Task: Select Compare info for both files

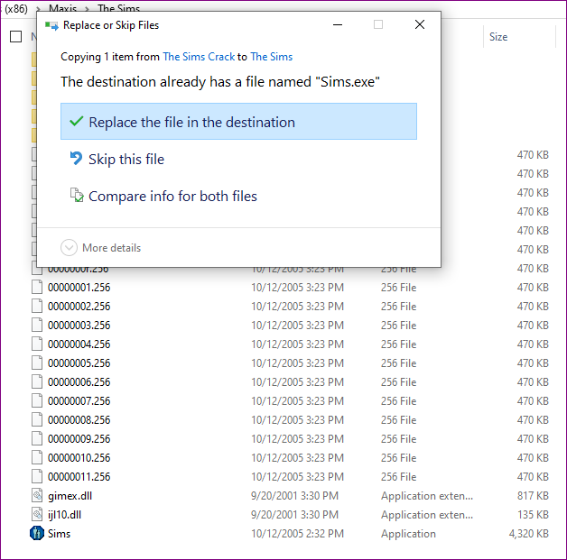Action: 172,197
